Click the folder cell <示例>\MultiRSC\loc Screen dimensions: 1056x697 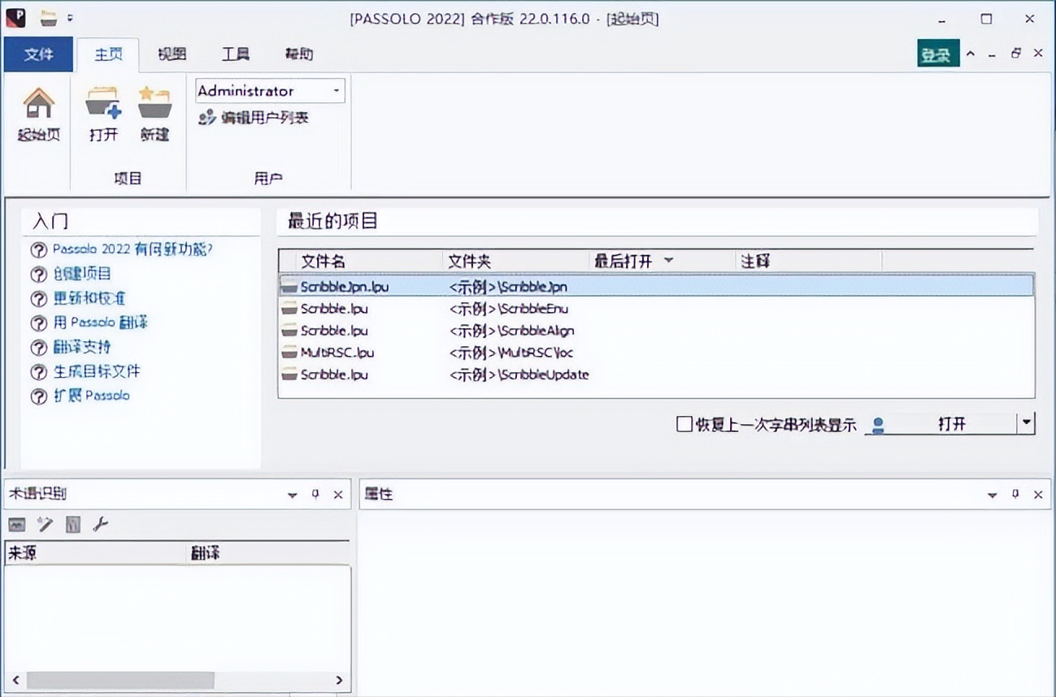tap(511, 353)
